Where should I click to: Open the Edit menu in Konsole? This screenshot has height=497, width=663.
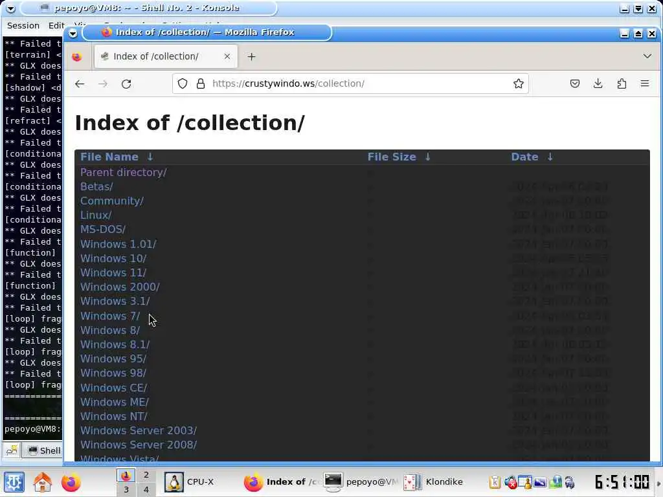(56, 26)
